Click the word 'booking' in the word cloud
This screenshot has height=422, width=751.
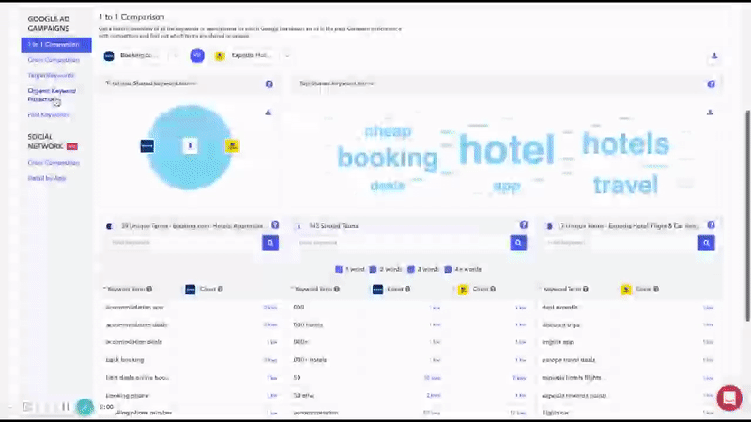click(388, 158)
